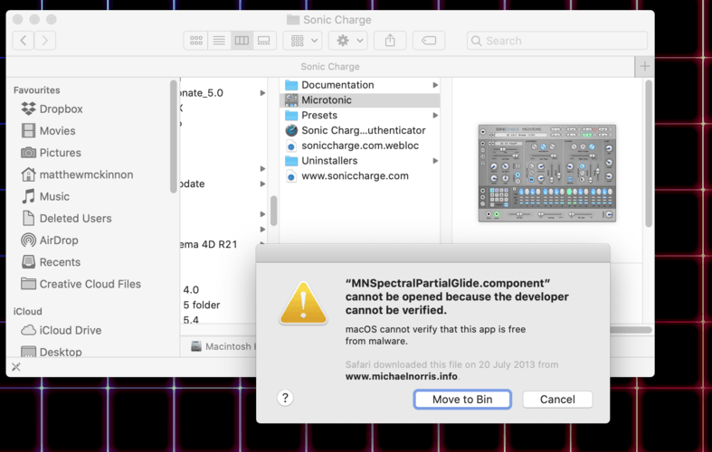Click the Share toolbar icon
This screenshot has height=452, width=712.
coord(390,41)
